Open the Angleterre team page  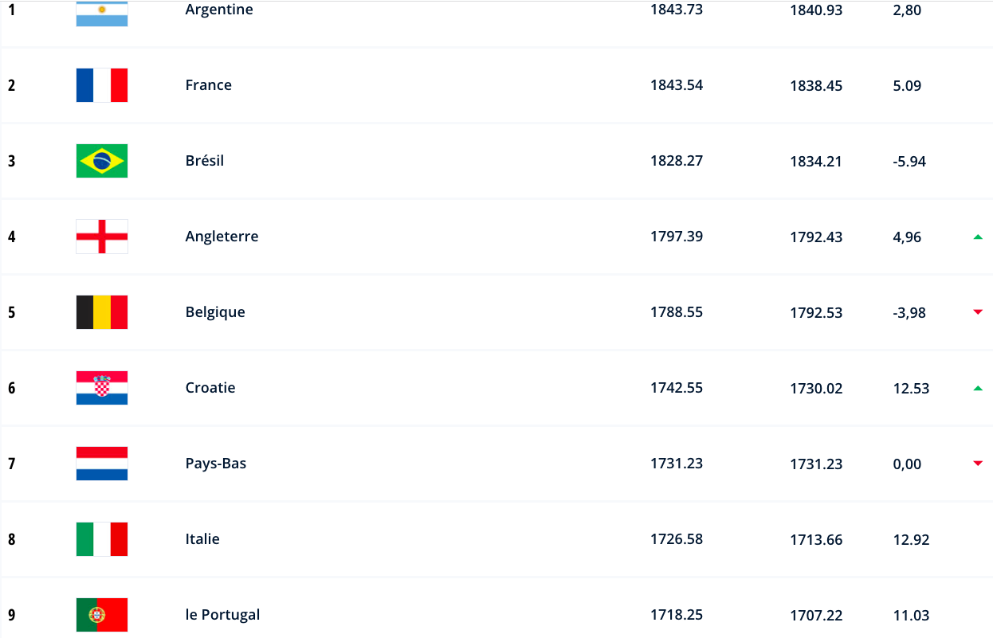222,237
